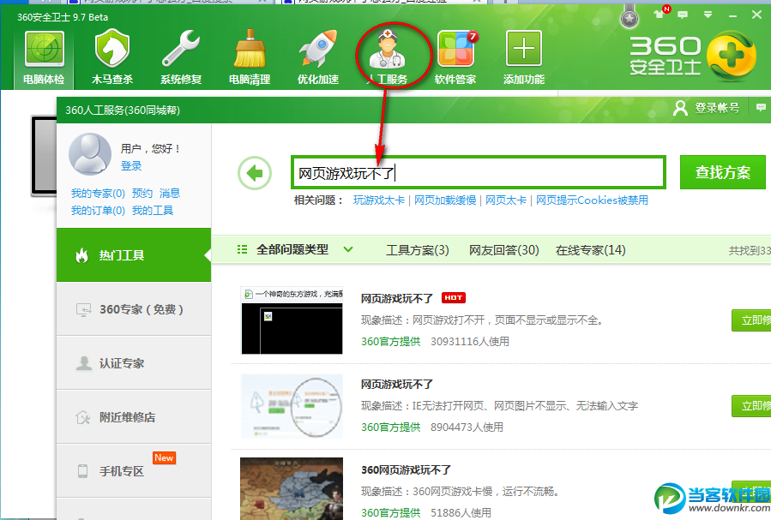The width and height of the screenshot is (771, 520).
Task: Open 我的专家(0) link
Action: [98, 193]
